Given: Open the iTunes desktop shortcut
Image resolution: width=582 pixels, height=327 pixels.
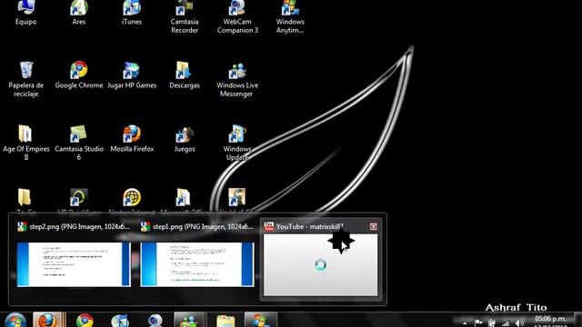Looking at the screenshot, I should click(131, 13).
